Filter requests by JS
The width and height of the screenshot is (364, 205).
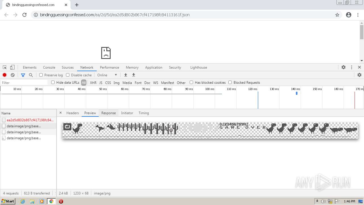pyautogui.click(x=101, y=83)
